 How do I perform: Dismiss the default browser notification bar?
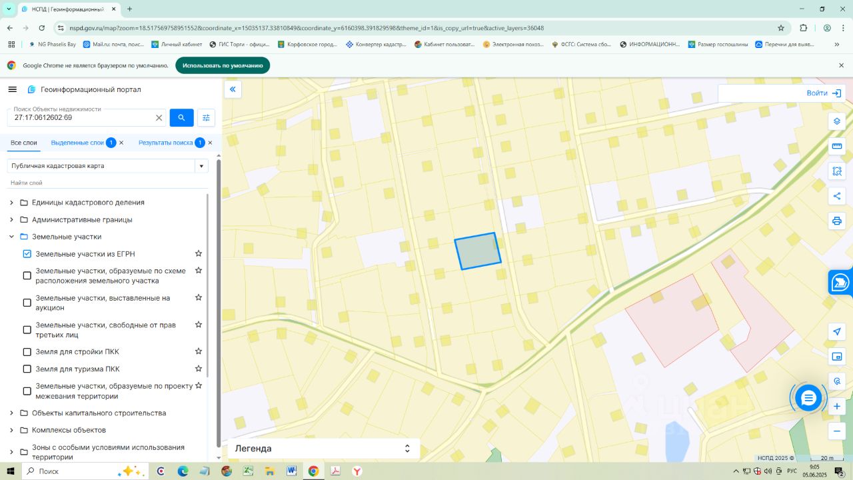(x=841, y=65)
